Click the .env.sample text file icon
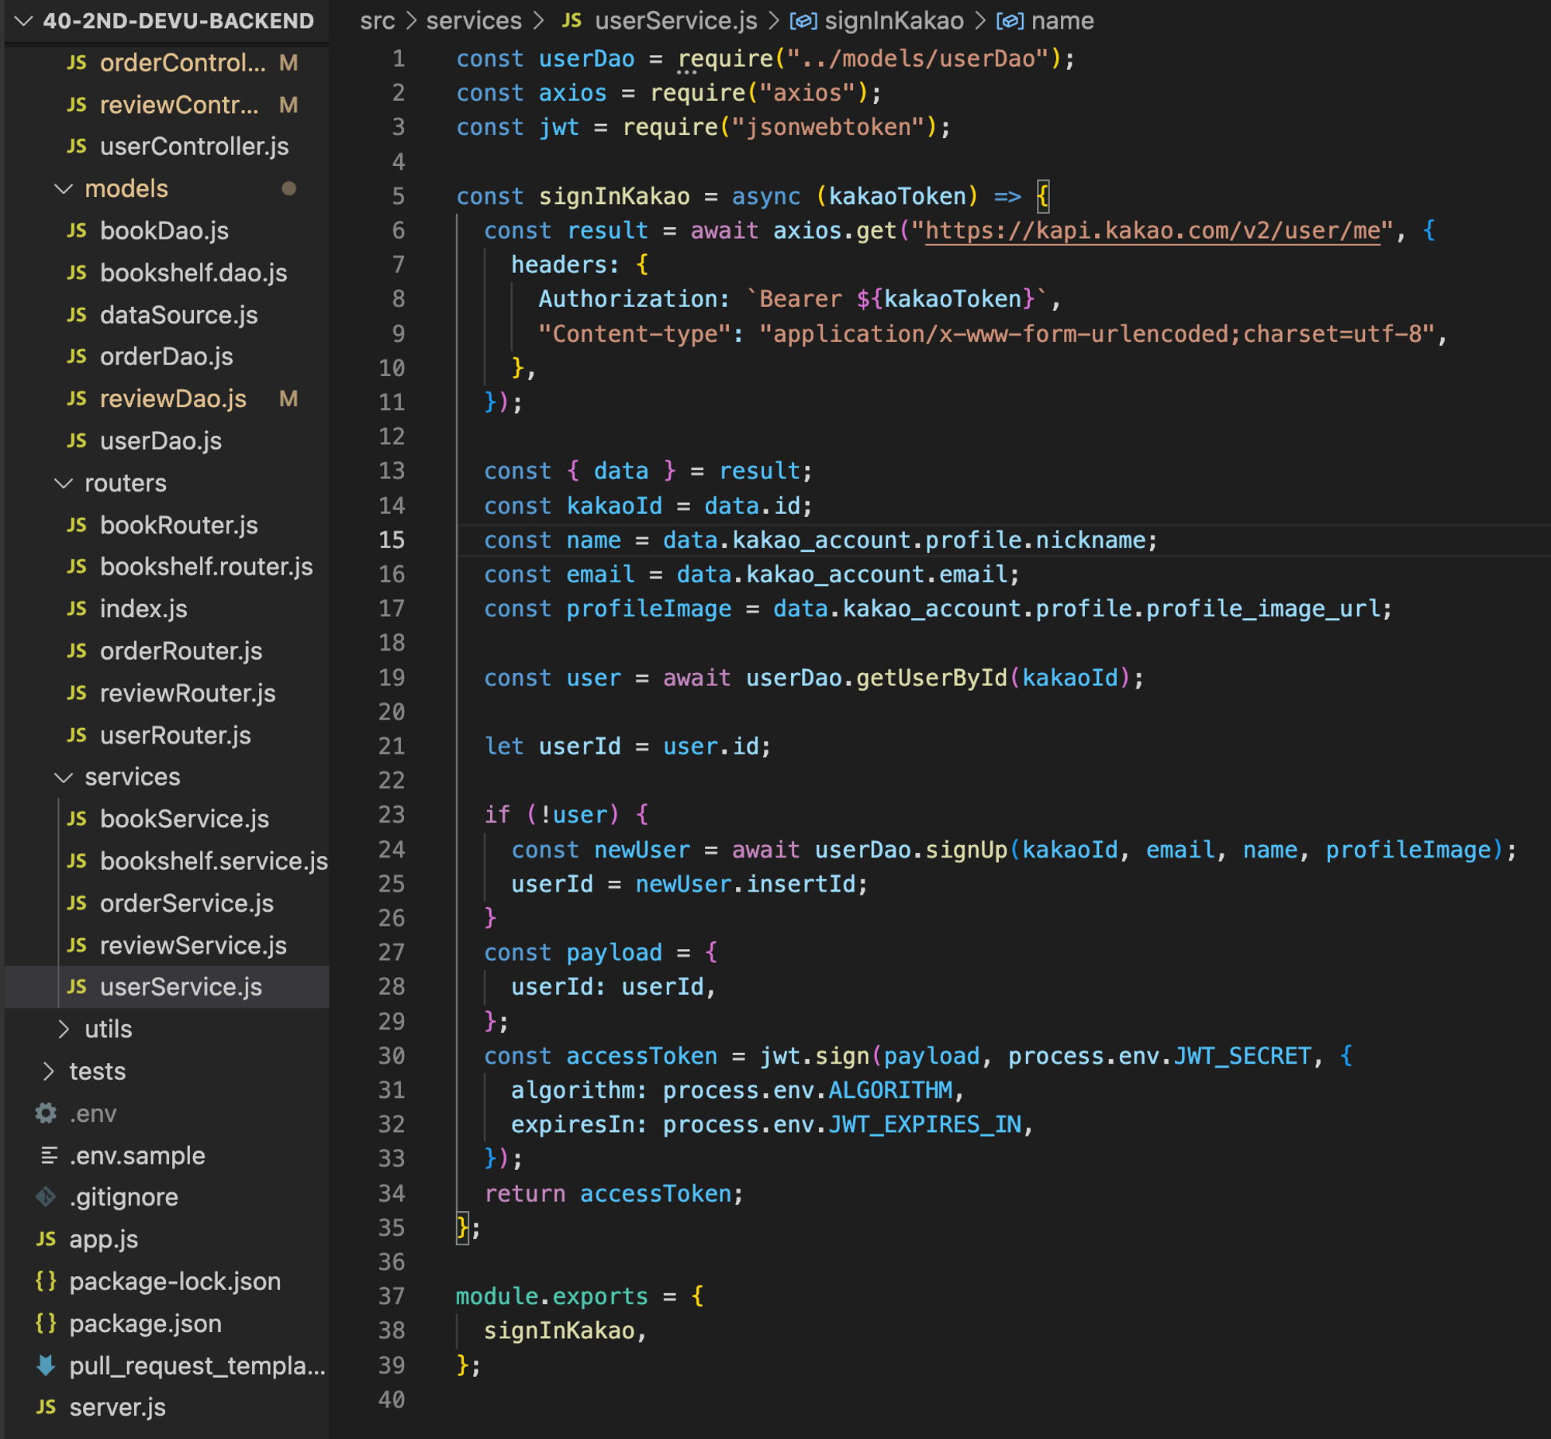The width and height of the screenshot is (1551, 1439). tap(48, 1155)
